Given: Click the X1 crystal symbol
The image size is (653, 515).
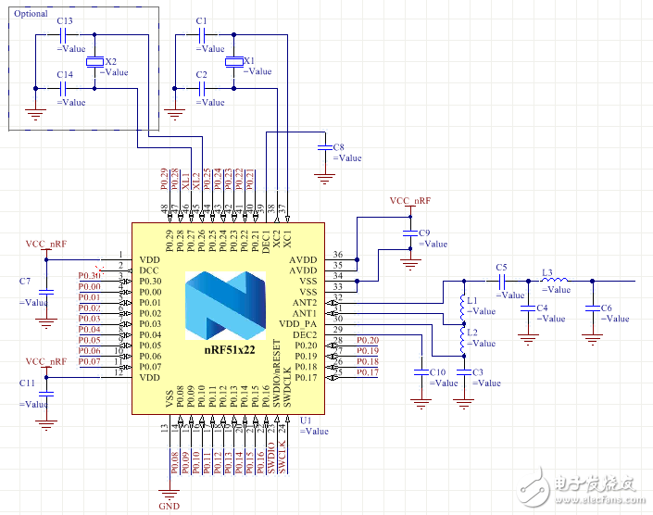Looking at the screenshot, I should (x=234, y=62).
